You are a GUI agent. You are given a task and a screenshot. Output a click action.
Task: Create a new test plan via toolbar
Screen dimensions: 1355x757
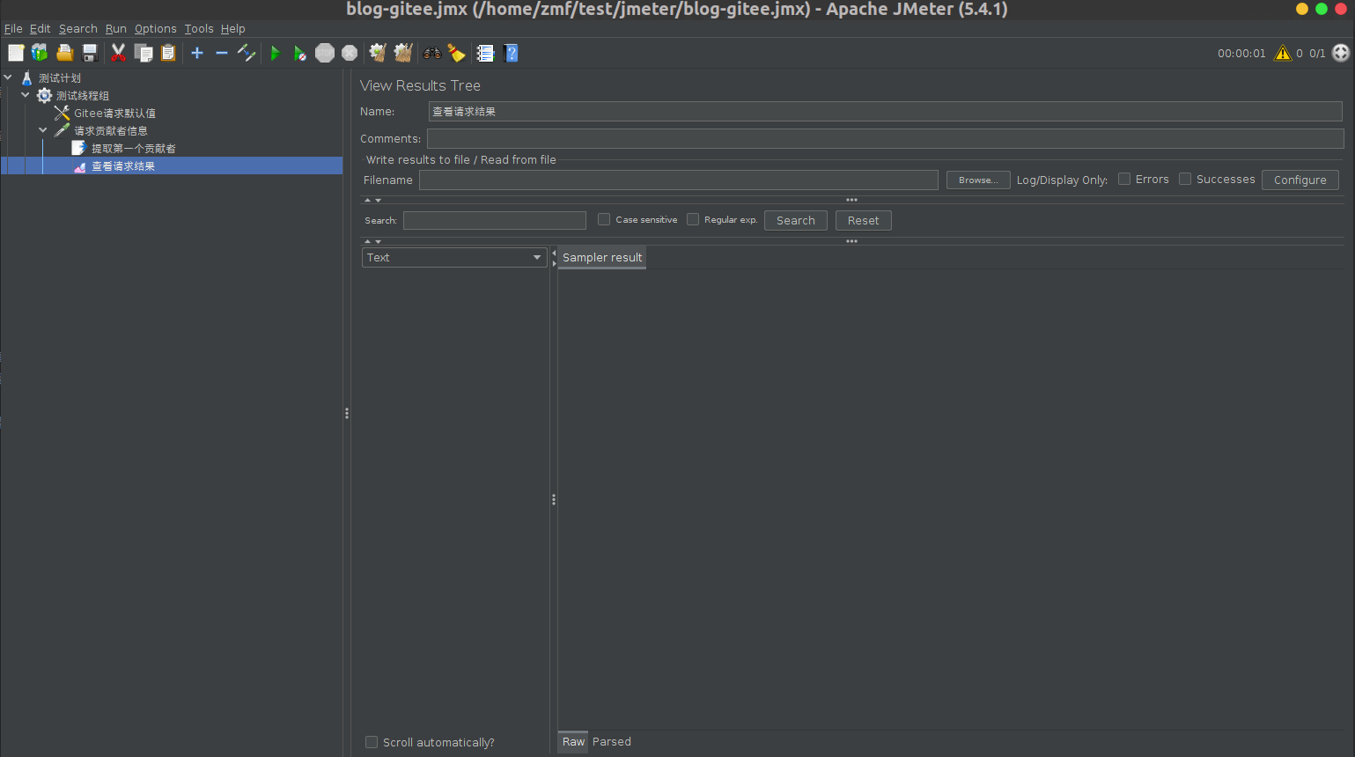pos(16,53)
